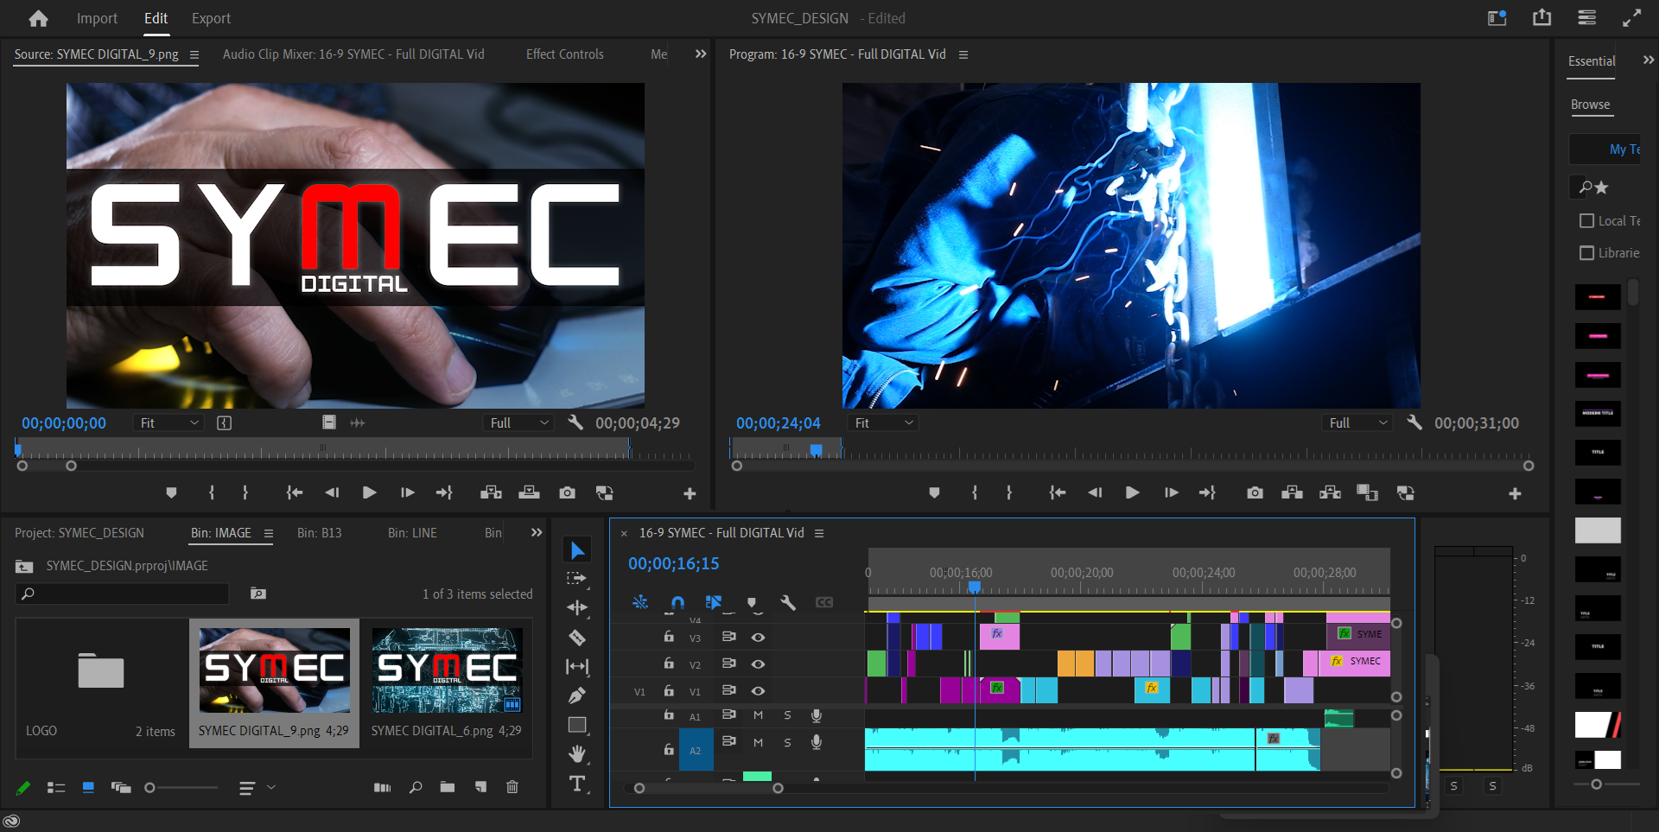Delete selected item with trash icon

coord(512,787)
